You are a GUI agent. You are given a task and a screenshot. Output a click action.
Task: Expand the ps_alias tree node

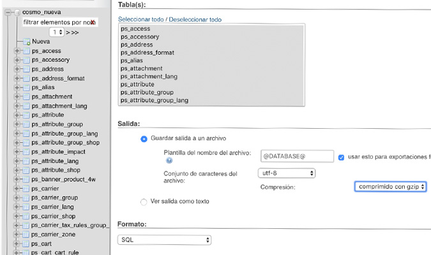click(17, 87)
